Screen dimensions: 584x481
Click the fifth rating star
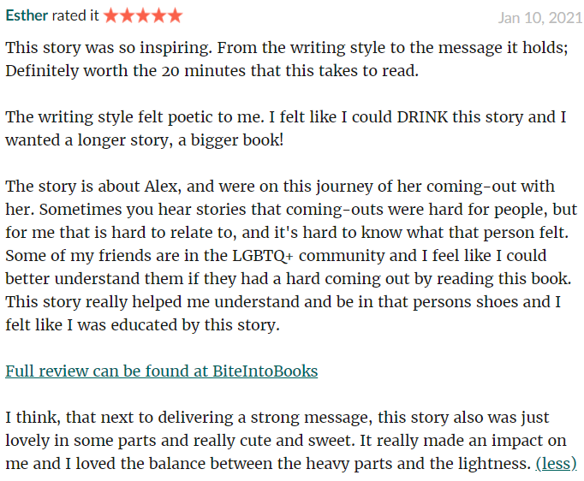click(x=175, y=15)
